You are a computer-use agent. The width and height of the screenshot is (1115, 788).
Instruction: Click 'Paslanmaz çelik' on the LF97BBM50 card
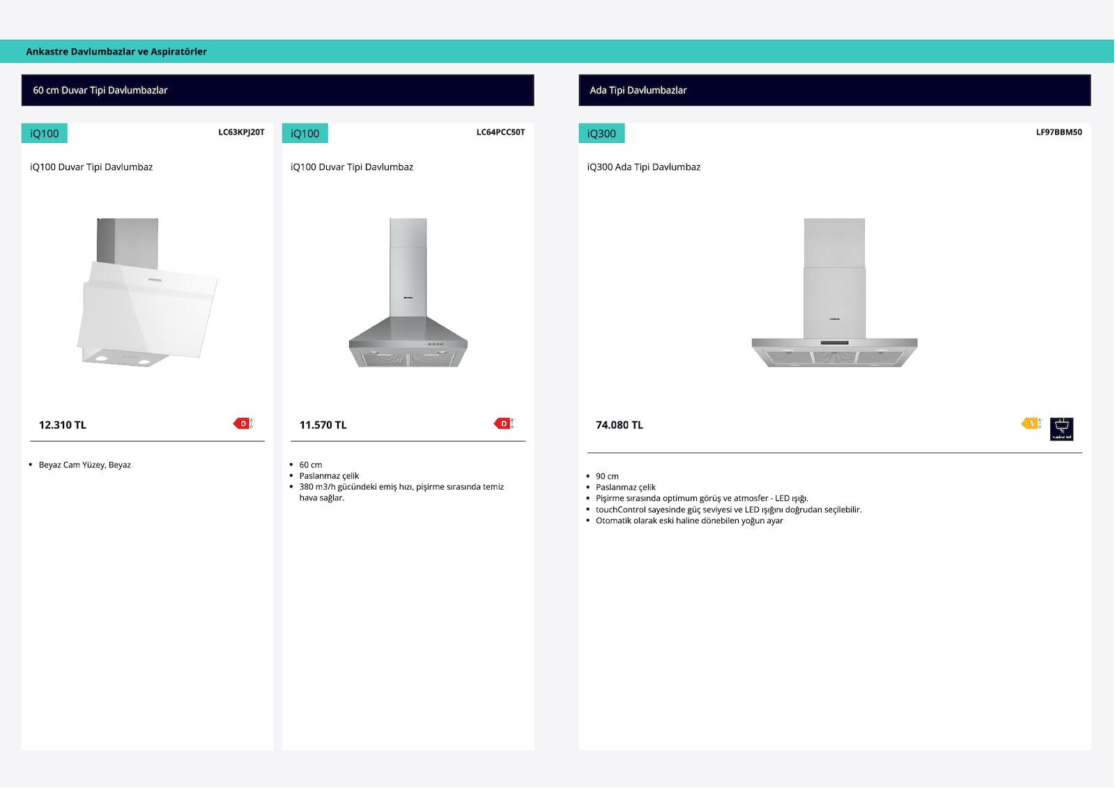click(x=626, y=488)
